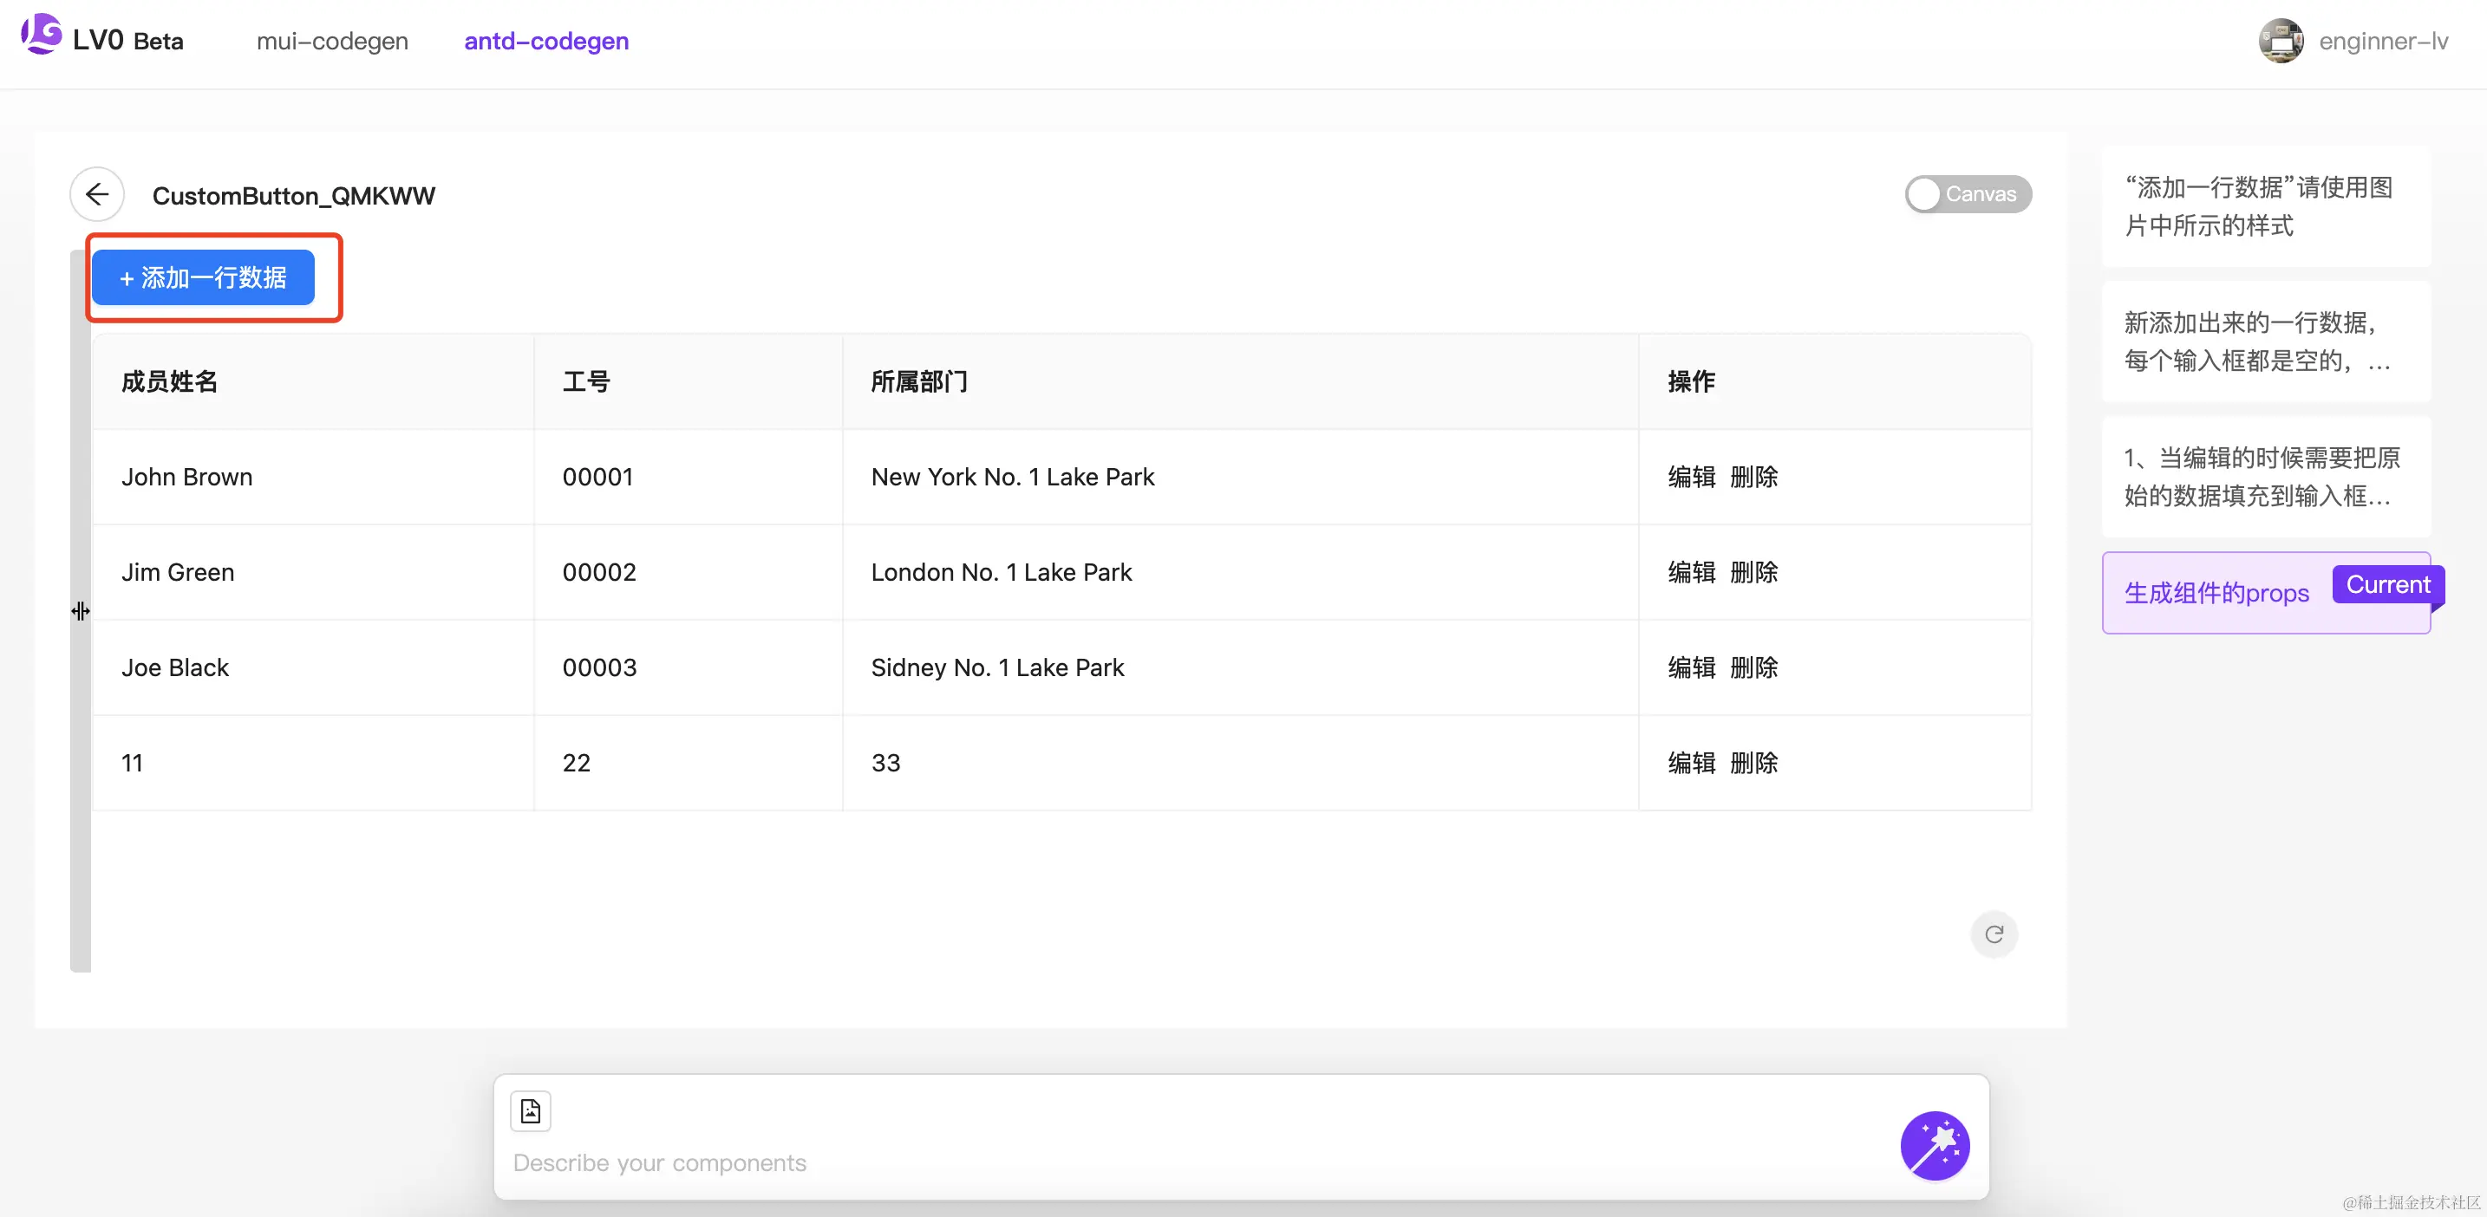Click 编辑 for Jim Green row

[x=1692, y=572]
